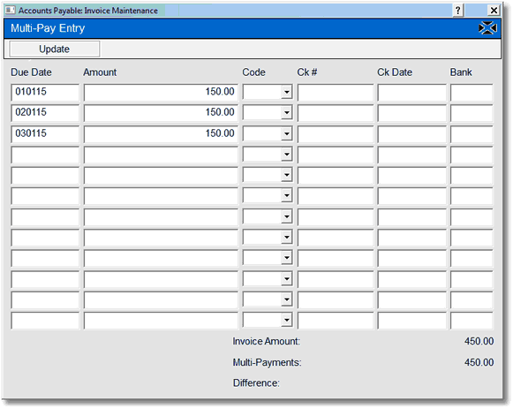Image resolution: width=513 pixels, height=409 pixels.
Task: Click the Bank column header
Action: [x=461, y=72]
